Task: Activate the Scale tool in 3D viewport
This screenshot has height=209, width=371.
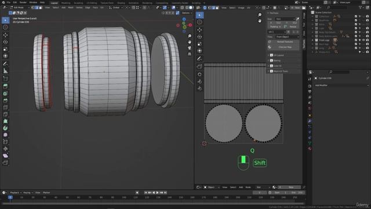Action: pyautogui.click(x=5, y=49)
